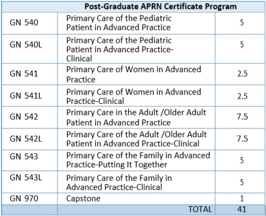Select the GN 543 course code
Image resolution: width=266 pixels, height=216 pixels.
(24, 157)
